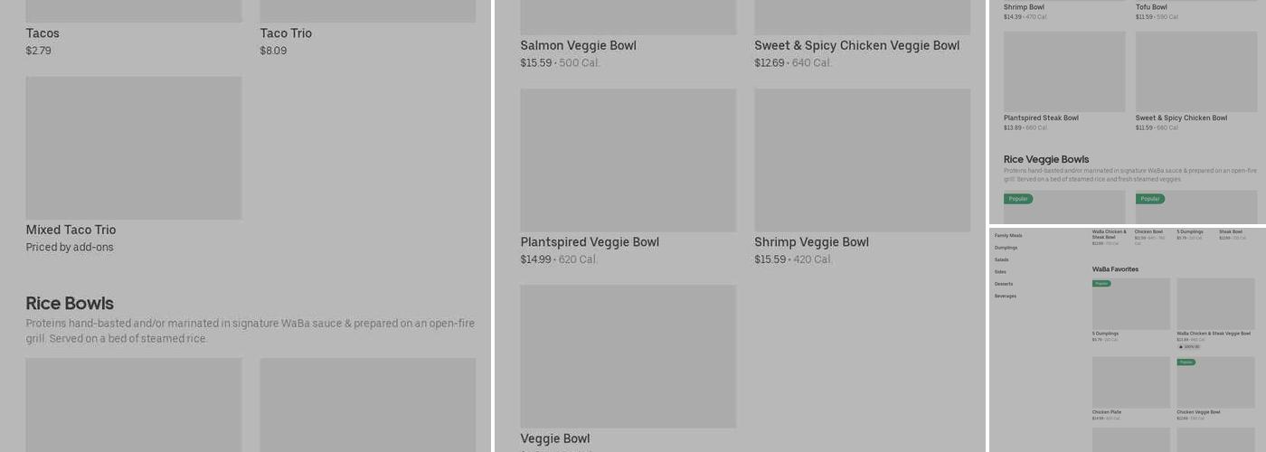1266x452 pixels.
Task: Switch to Beverages menu category
Action: point(1006,297)
